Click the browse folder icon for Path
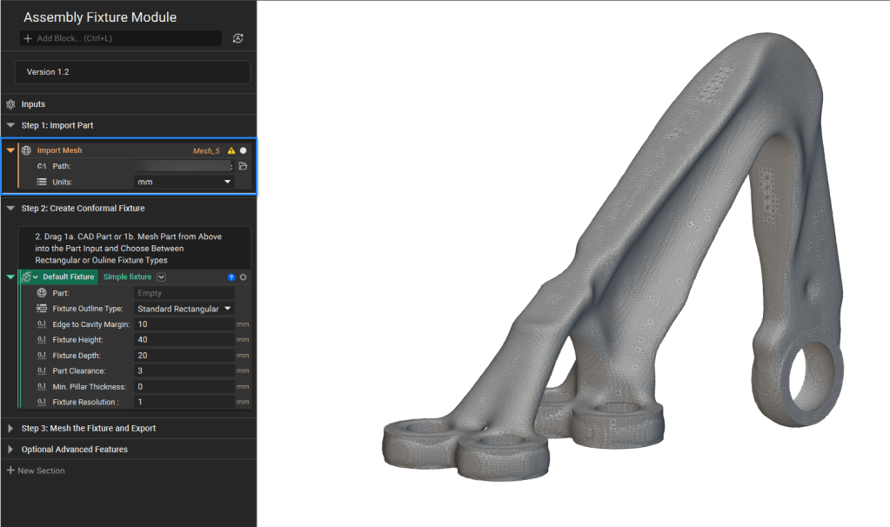Image resolution: width=890 pixels, height=527 pixels. (x=243, y=166)
